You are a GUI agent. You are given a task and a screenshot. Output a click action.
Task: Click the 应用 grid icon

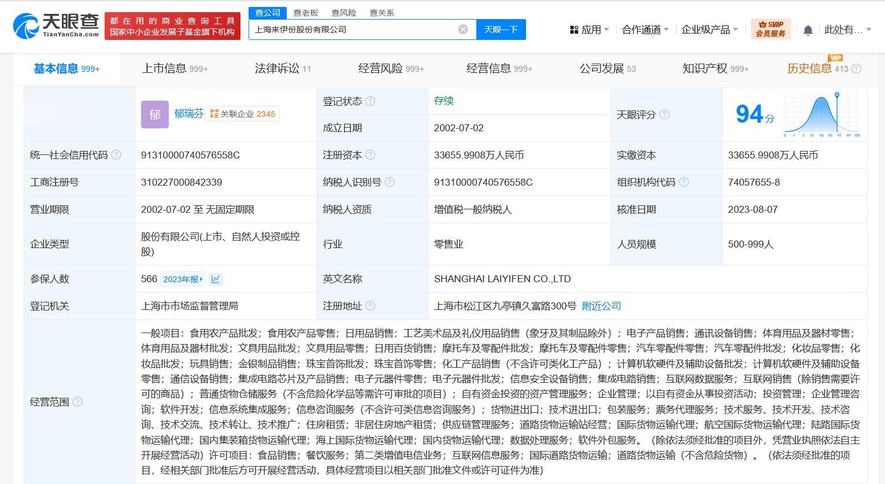(574, 29)
